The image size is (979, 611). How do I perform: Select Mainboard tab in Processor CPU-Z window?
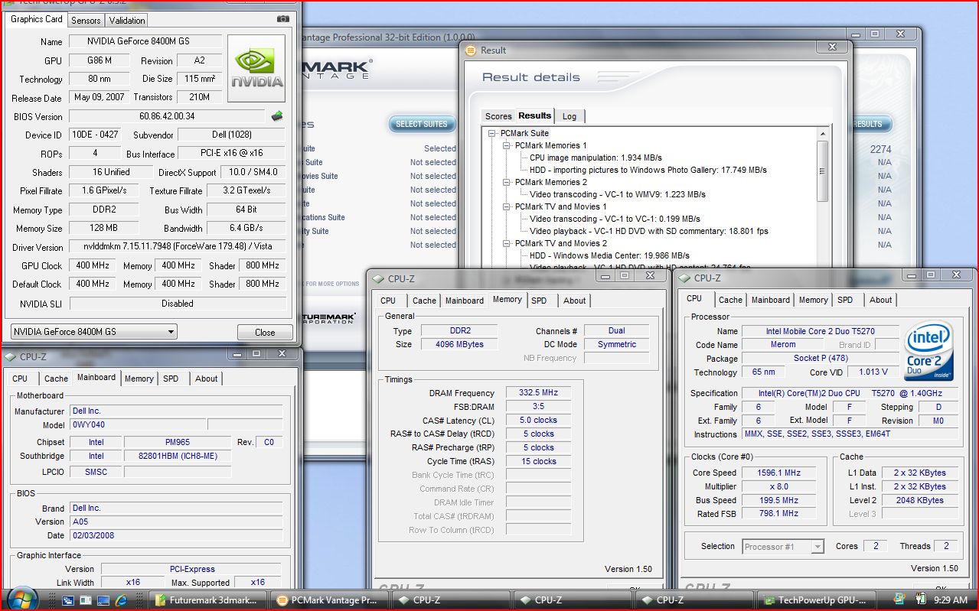[771, 300]
